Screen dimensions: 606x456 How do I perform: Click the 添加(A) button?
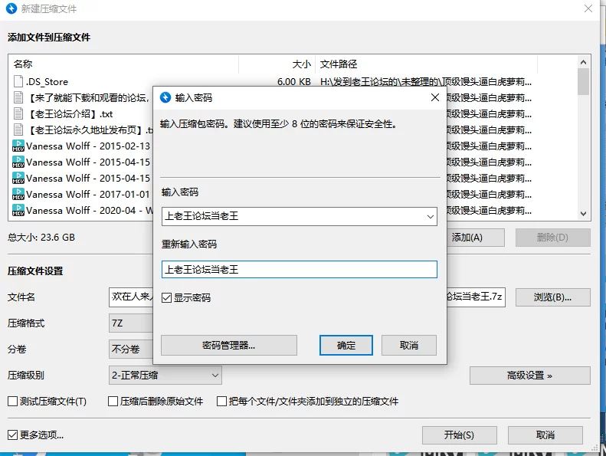pos(476,238)
